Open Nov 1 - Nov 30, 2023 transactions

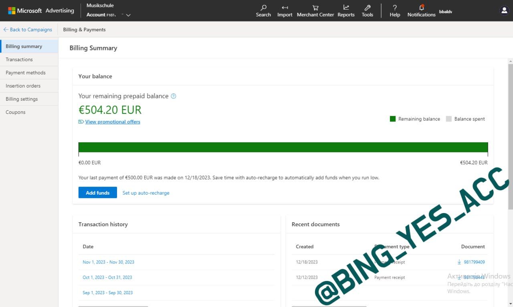pos(108,262)
